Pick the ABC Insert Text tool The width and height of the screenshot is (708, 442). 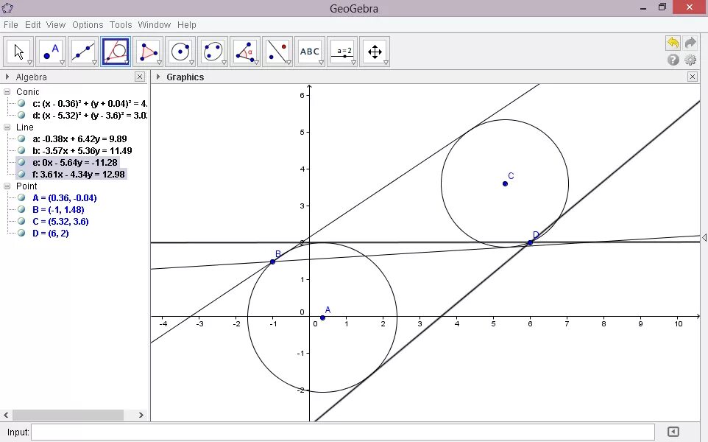pyautogui.click(x=310, y=52)
